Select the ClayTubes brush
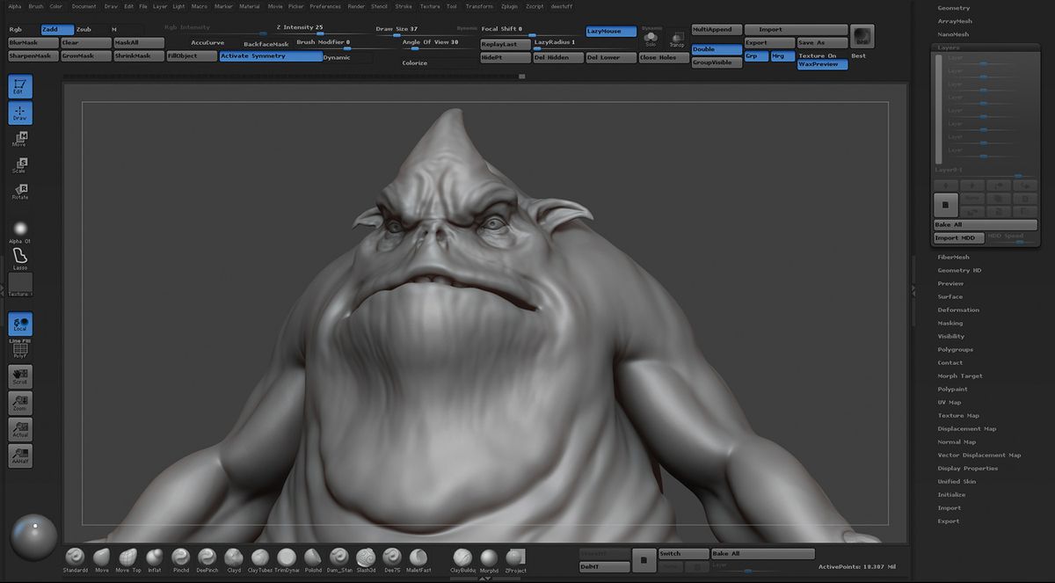 point(259,557)
